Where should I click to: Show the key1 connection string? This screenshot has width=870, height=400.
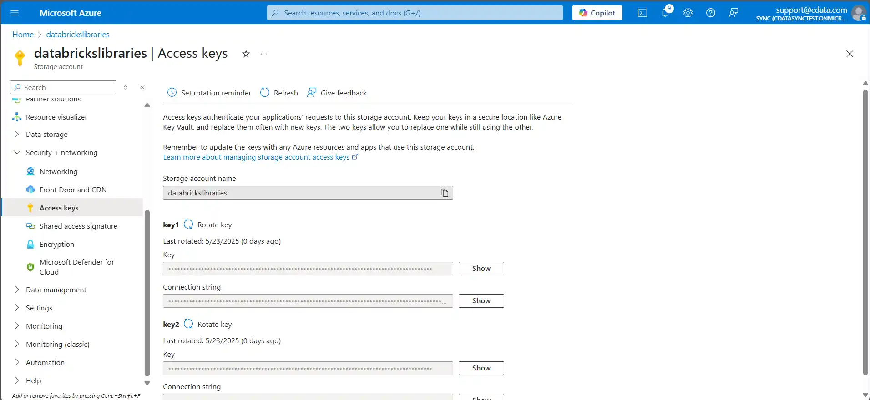(481, 301)
